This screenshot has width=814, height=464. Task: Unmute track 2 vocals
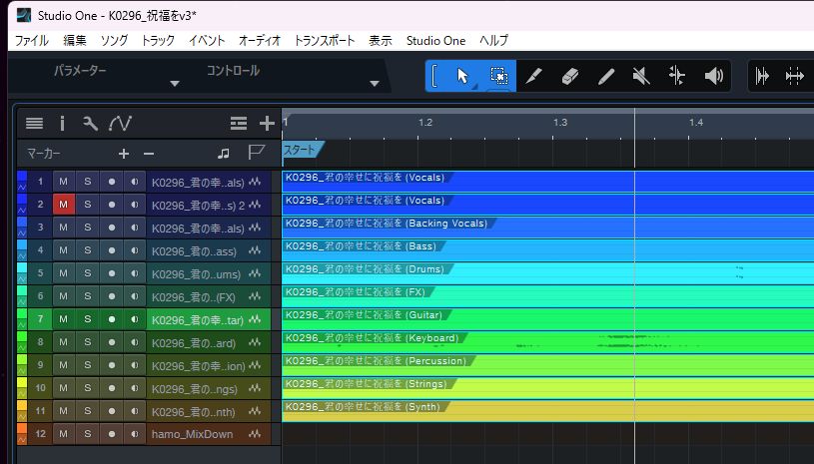click(x=63, y=205)
